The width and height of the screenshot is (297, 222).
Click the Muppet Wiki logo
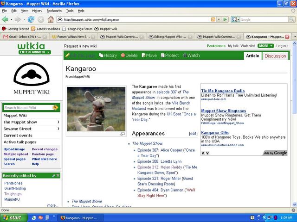[32, 78]
